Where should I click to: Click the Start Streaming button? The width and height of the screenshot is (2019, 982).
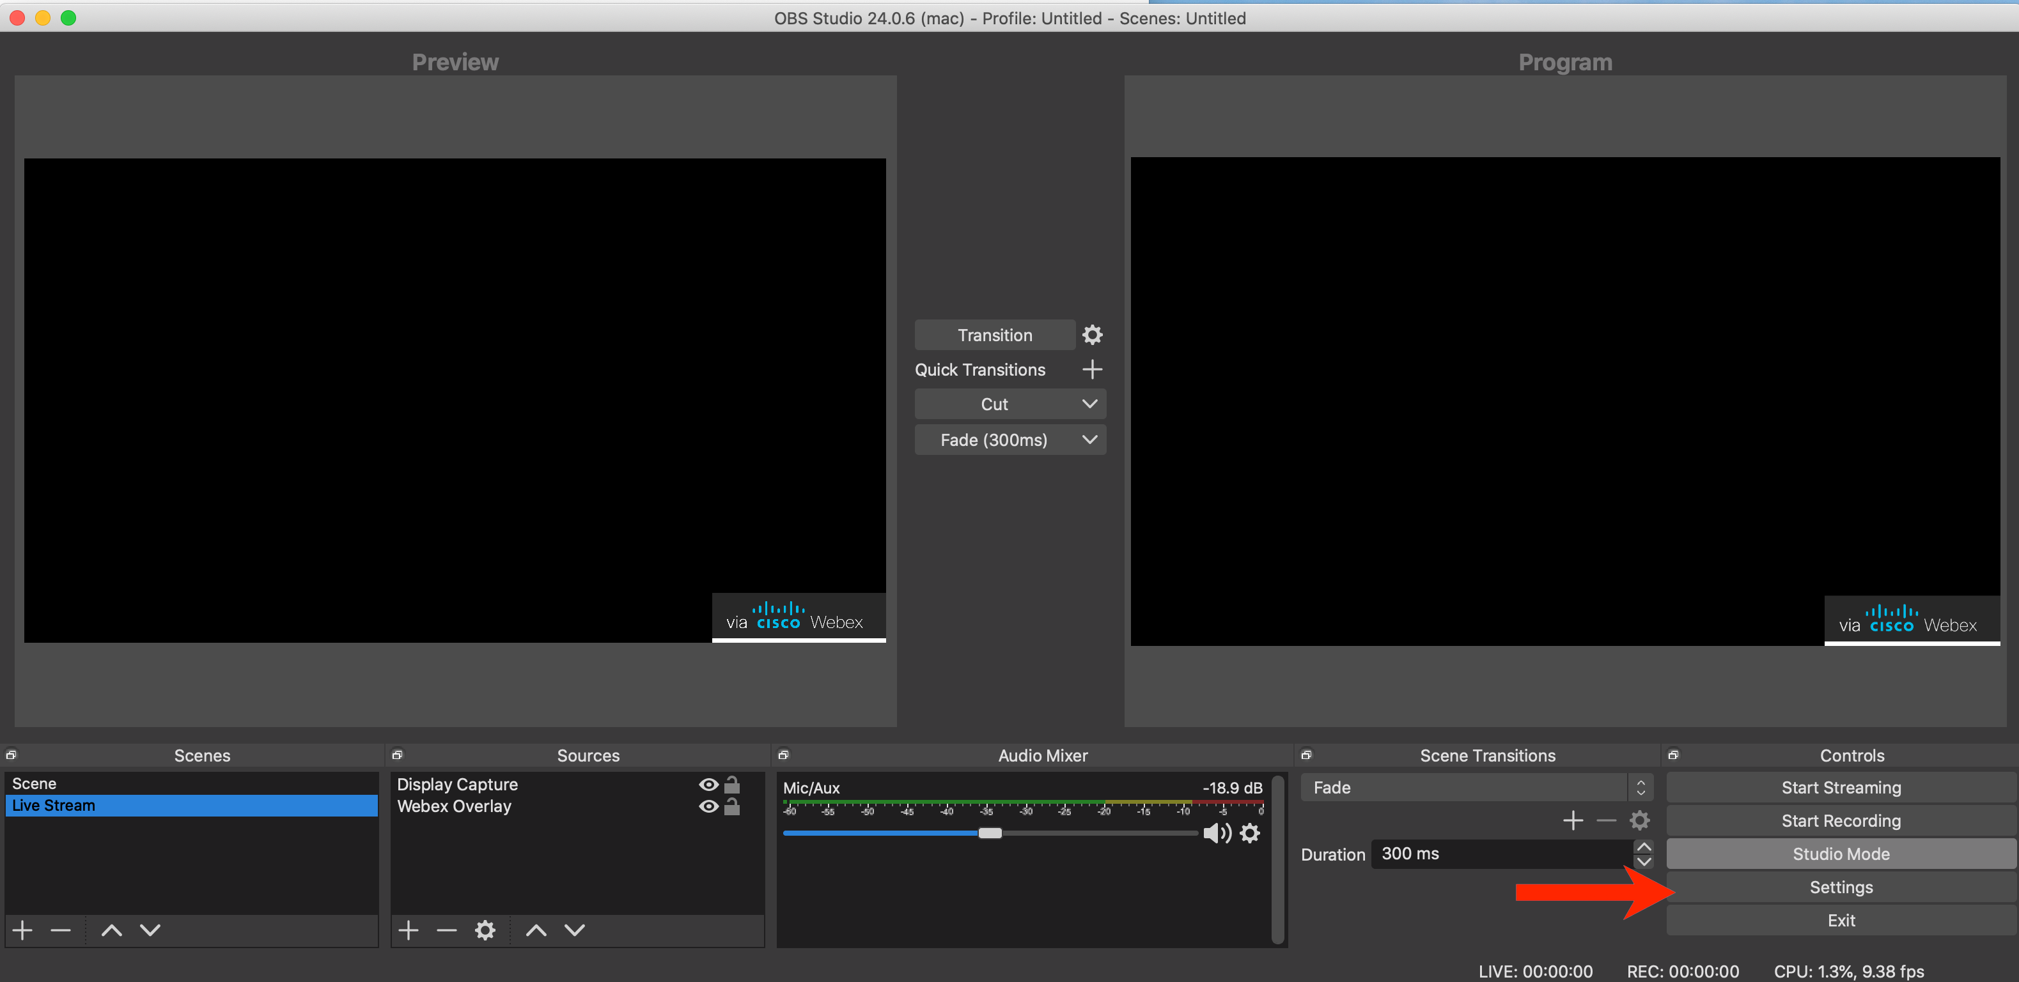click(1839, 786)
